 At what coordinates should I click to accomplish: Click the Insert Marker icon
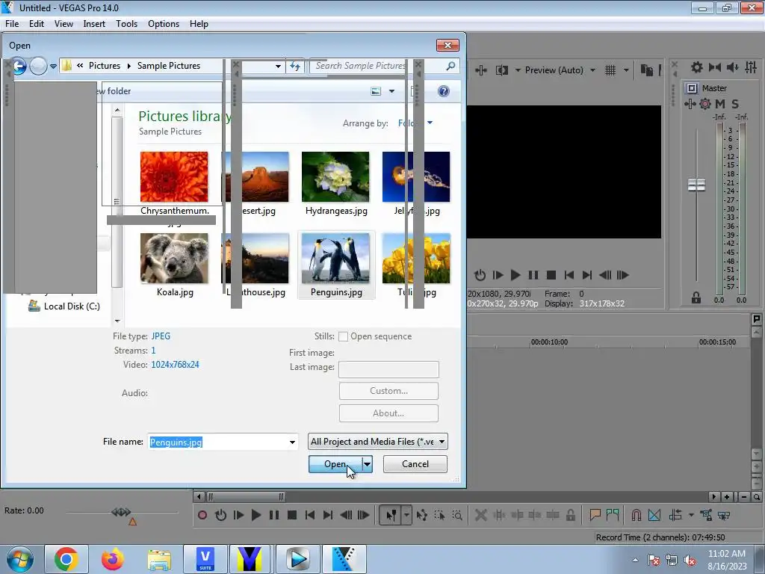[595, 515]
